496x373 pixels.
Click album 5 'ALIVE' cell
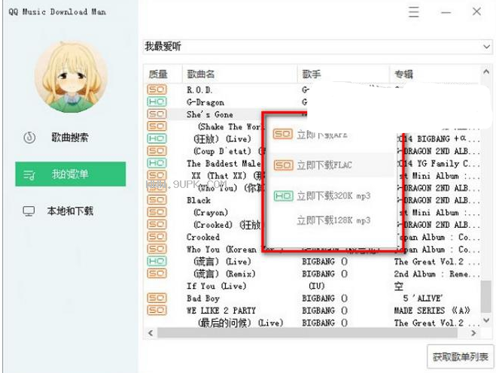[x=422, y=299]
